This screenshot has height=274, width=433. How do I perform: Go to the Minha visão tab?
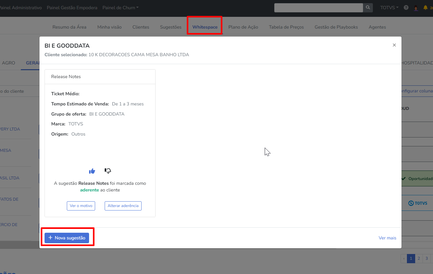pos(109,27)
